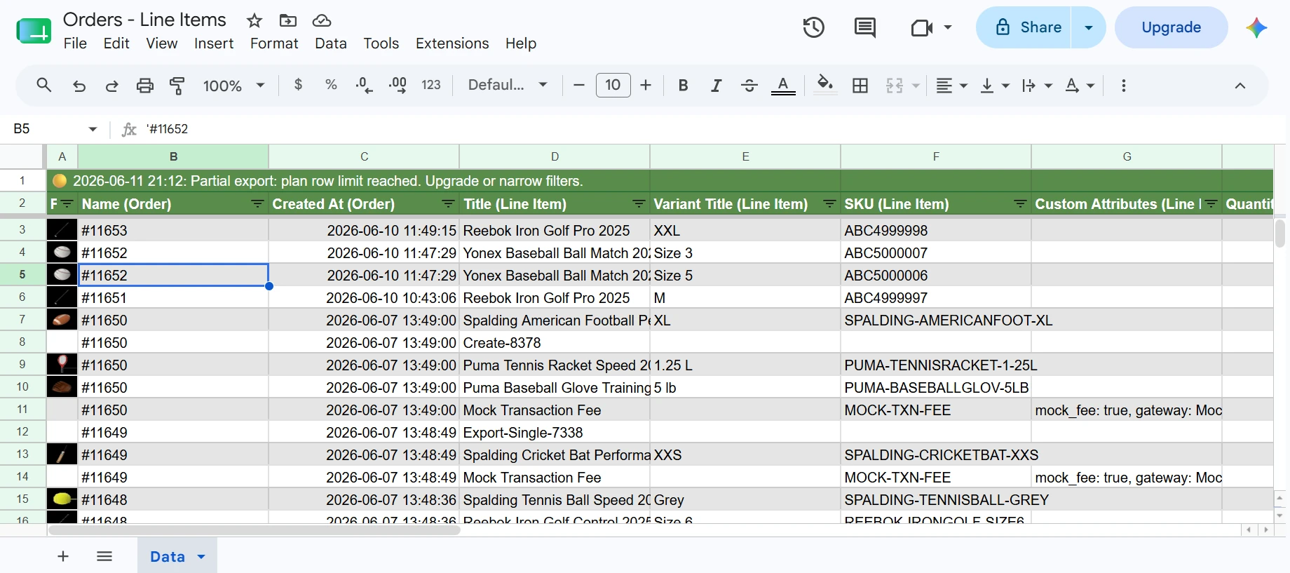Viewport: 1290px width, 573px height.
Task: Open filter for Title (Line Item) column
Action: tap(639, 204)
